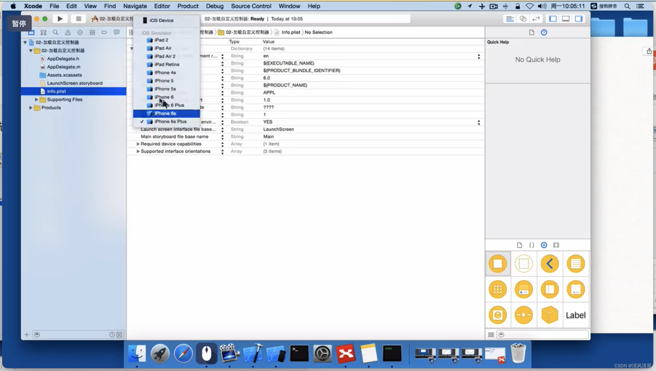Open the Find navigator tab
This screenshot has height=371, width=656.
tap(56, 33)
